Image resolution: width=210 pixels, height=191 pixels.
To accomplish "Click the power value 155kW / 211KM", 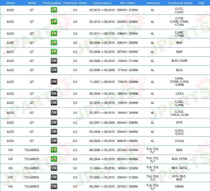I will [x=128, y=61].
